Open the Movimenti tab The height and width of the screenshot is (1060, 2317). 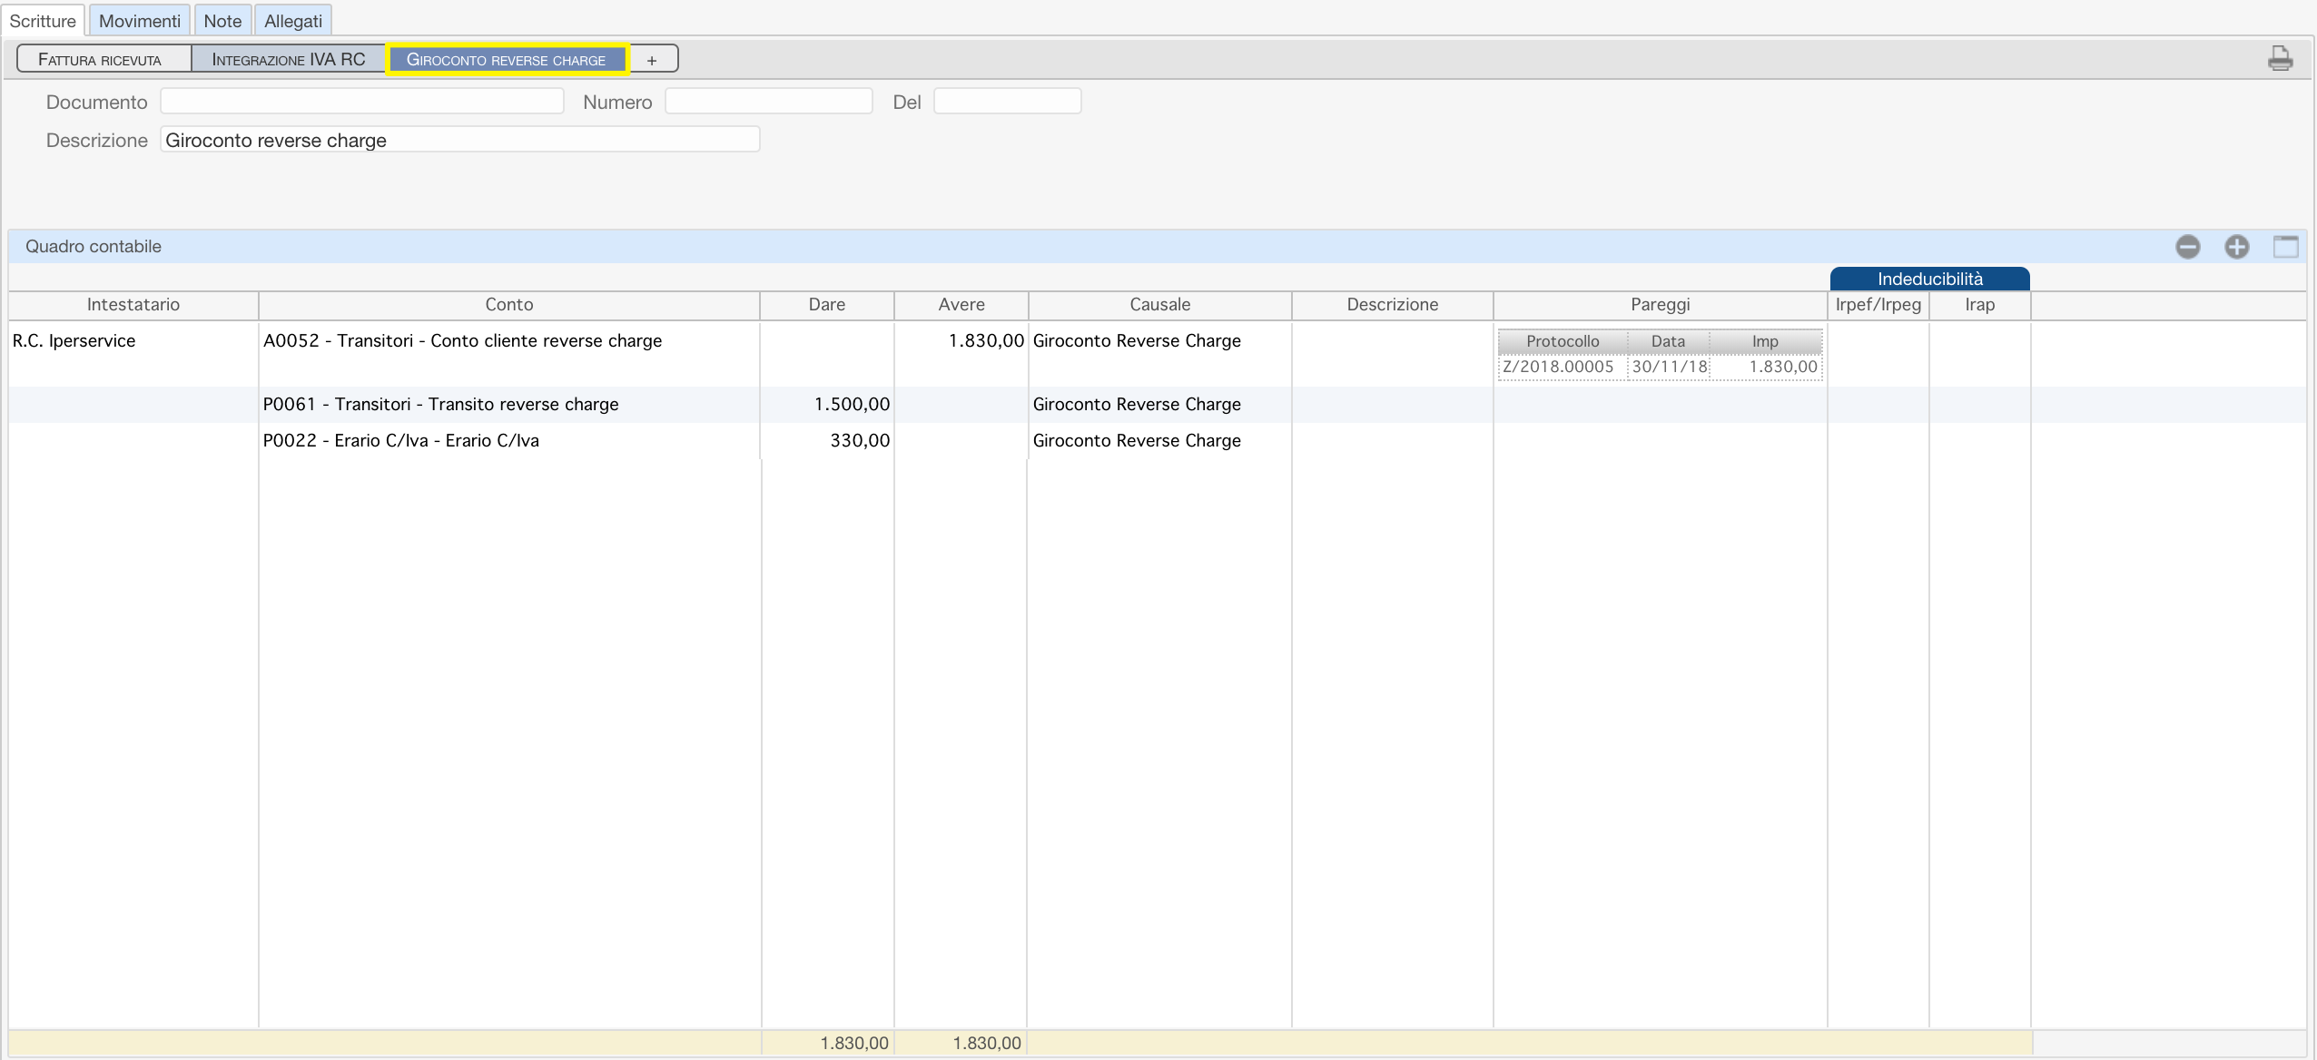point(140,21)
